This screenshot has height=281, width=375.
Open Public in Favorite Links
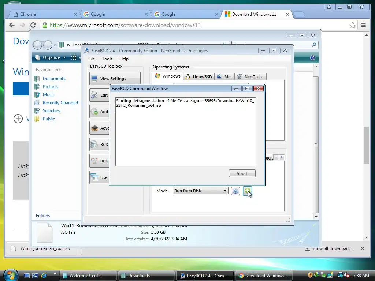49,119
